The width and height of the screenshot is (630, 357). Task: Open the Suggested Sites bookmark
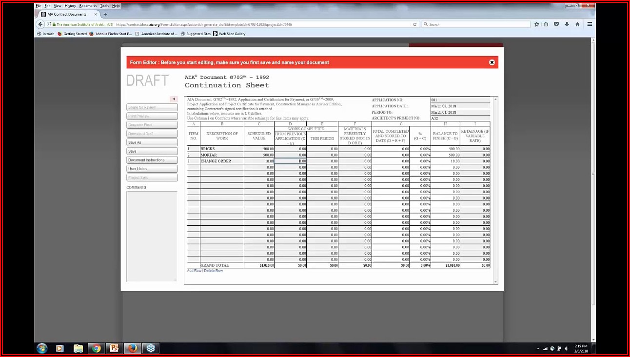[196, 34]
